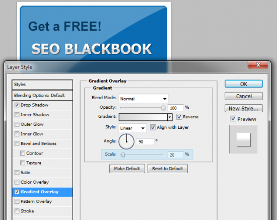Screen dimensions: 277x220
Task: Select the Satin label
Action: click(26, 172)
